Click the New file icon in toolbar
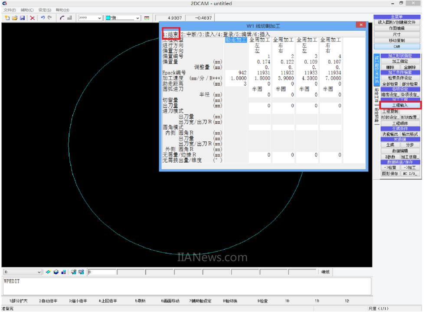 coord(7,18)
